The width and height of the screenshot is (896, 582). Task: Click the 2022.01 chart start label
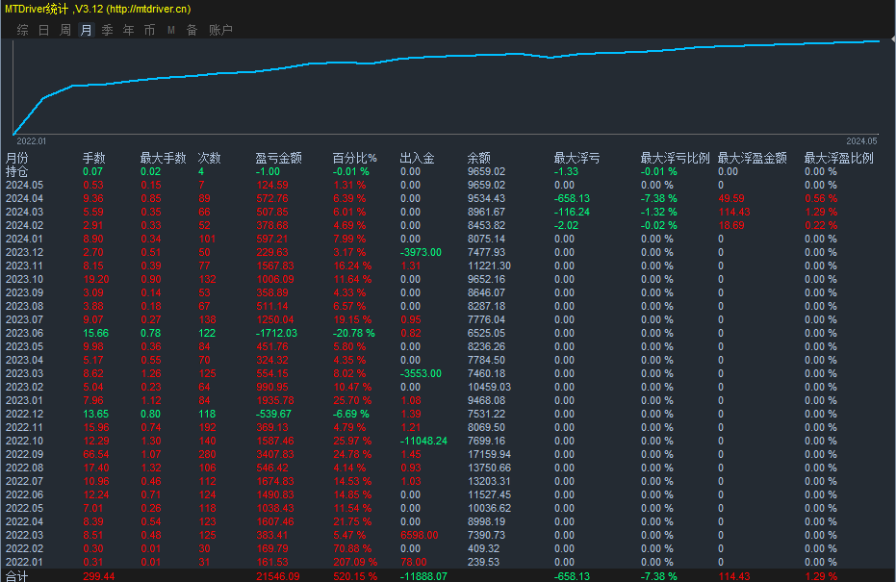coord(32,141)
